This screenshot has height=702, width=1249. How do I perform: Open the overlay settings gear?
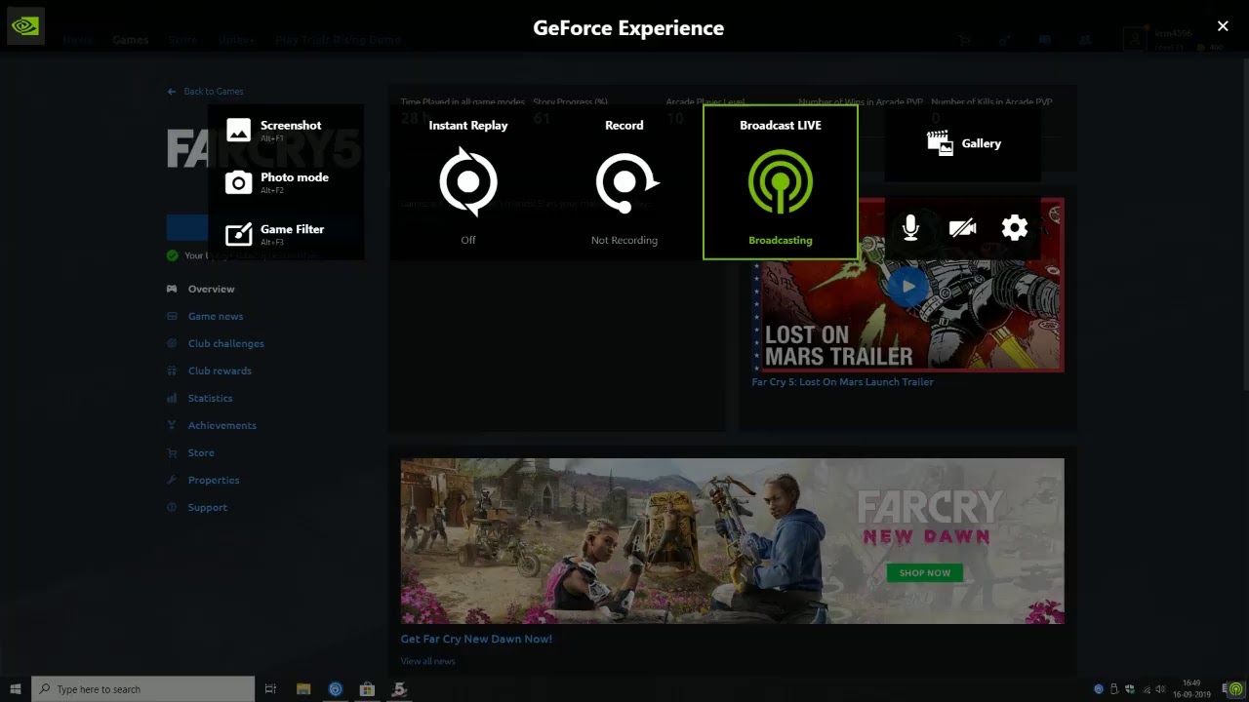pyautogui.click(x=1015, y=228)
